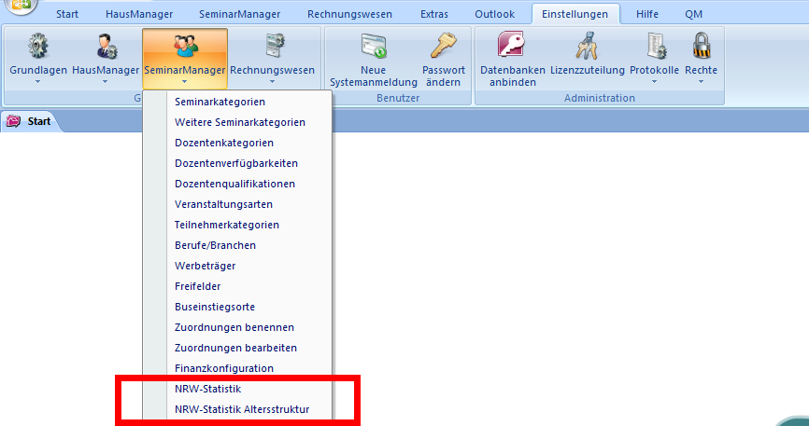Choose NRW-Statistik Altersstruktur from menu
Viewport: 809px width, 426px height.
[x=241, y=409]
